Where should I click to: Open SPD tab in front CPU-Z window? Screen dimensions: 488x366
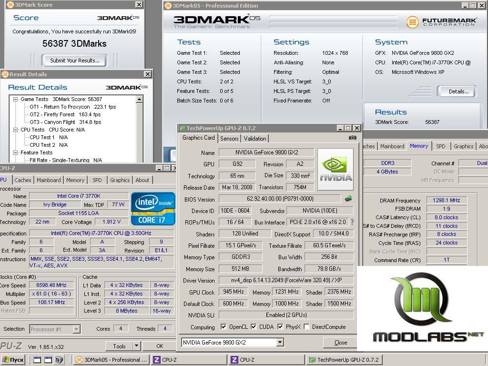97,180
